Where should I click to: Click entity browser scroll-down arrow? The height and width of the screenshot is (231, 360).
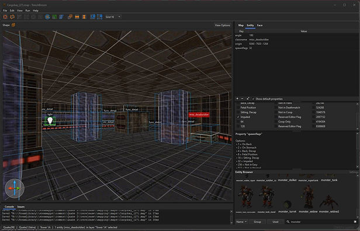[358, 217]
